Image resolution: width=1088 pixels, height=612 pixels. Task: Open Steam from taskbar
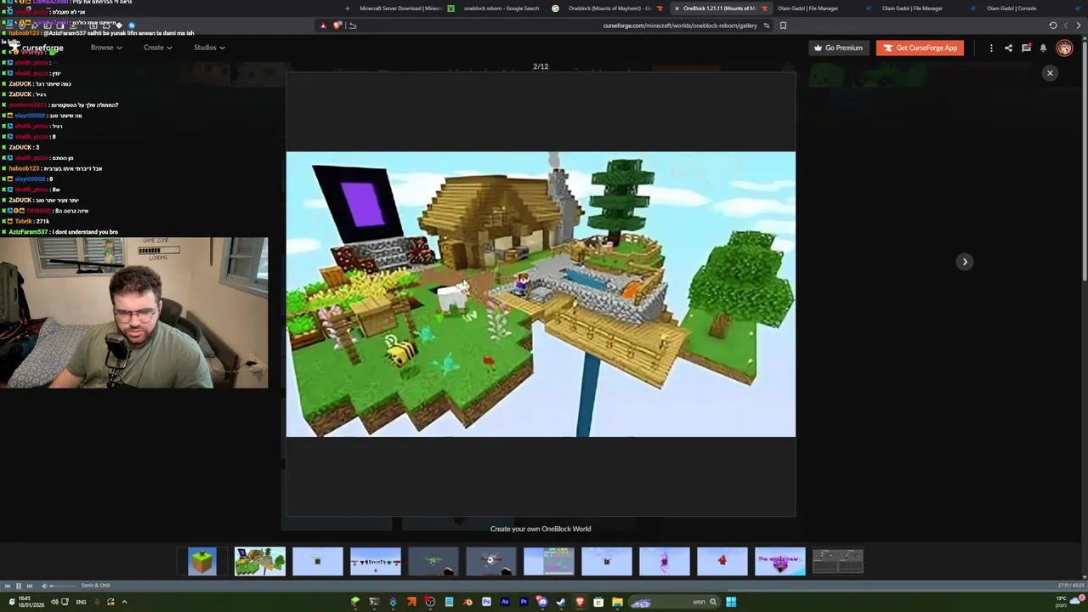point(561,603)
